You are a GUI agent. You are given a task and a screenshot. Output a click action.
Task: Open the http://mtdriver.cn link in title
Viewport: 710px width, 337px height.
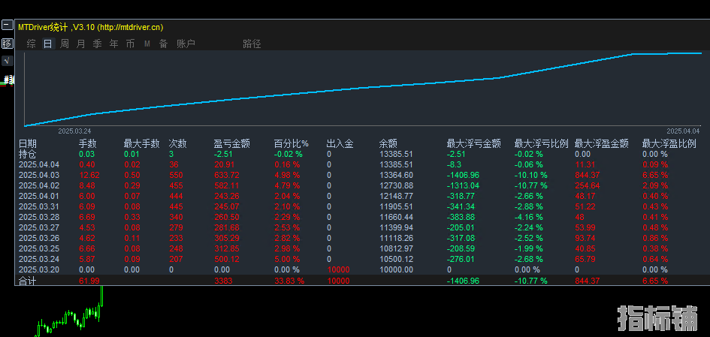[x=129, y=27]
